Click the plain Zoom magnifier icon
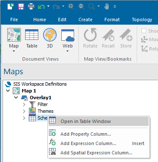This screenshot has height=162, width=158. click(92, 6)
